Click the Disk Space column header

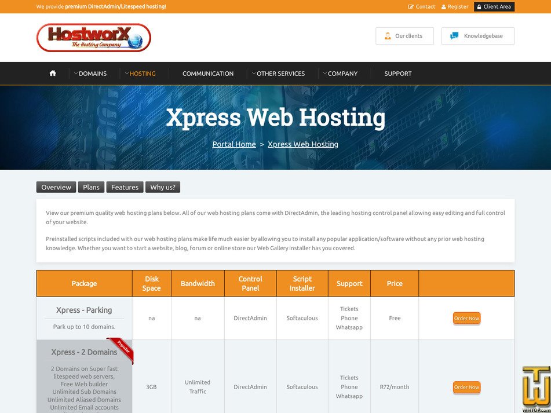152,283
